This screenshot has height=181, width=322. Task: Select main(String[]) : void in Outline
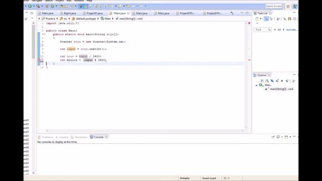tap(280, 89)
